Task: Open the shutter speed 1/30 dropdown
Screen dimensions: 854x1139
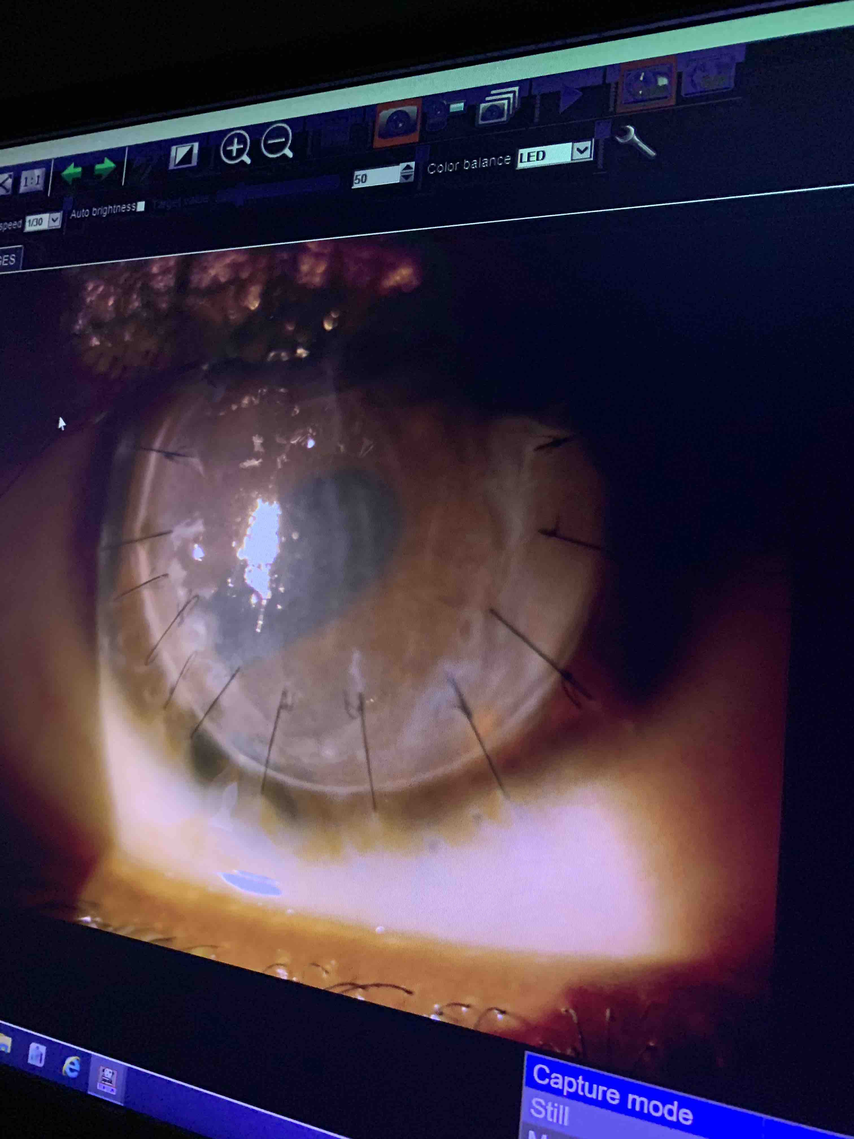Action: (43, 222)
